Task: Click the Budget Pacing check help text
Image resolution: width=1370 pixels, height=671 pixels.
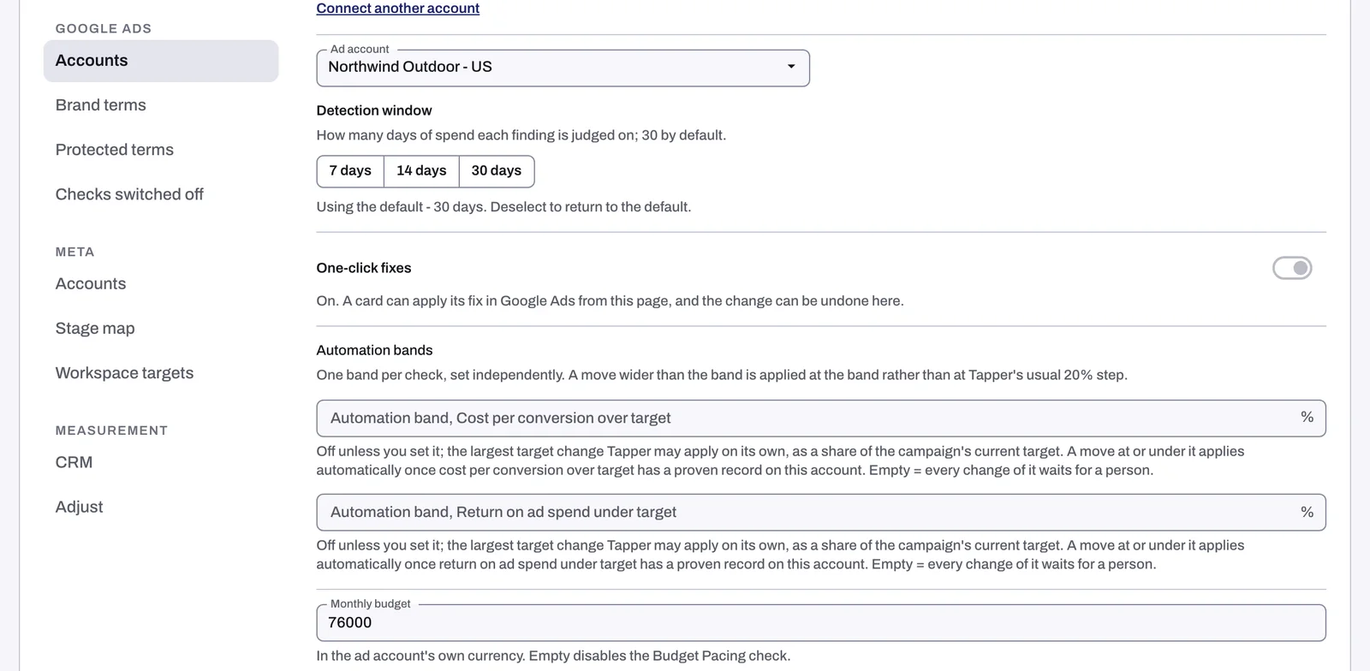Action: [x=553, y=656]
